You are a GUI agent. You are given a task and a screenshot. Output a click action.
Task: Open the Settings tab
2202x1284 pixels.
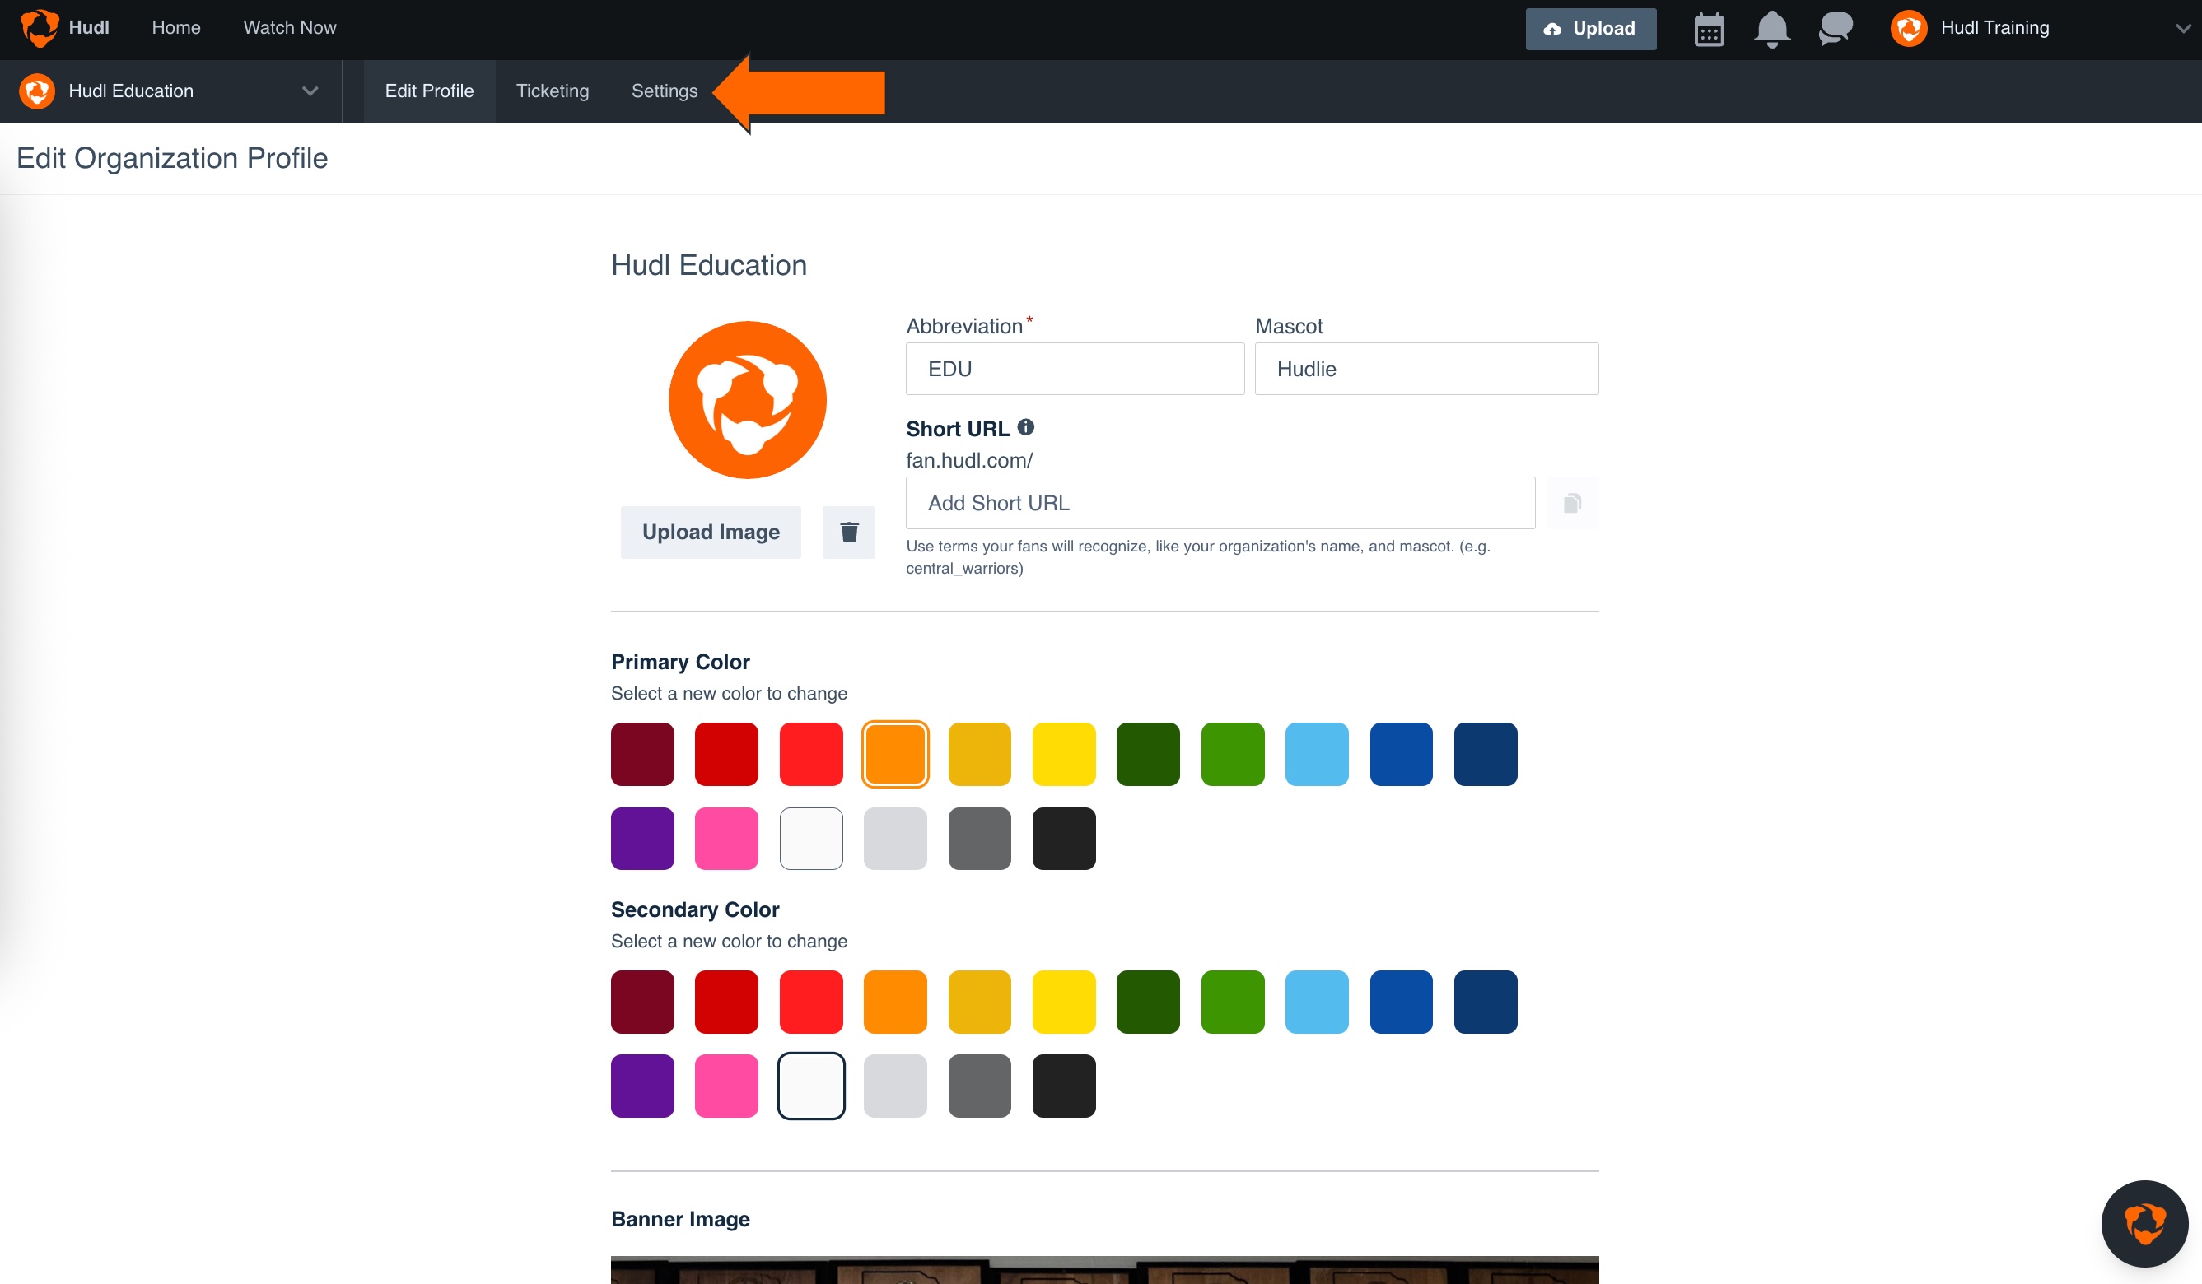(664, 91)
